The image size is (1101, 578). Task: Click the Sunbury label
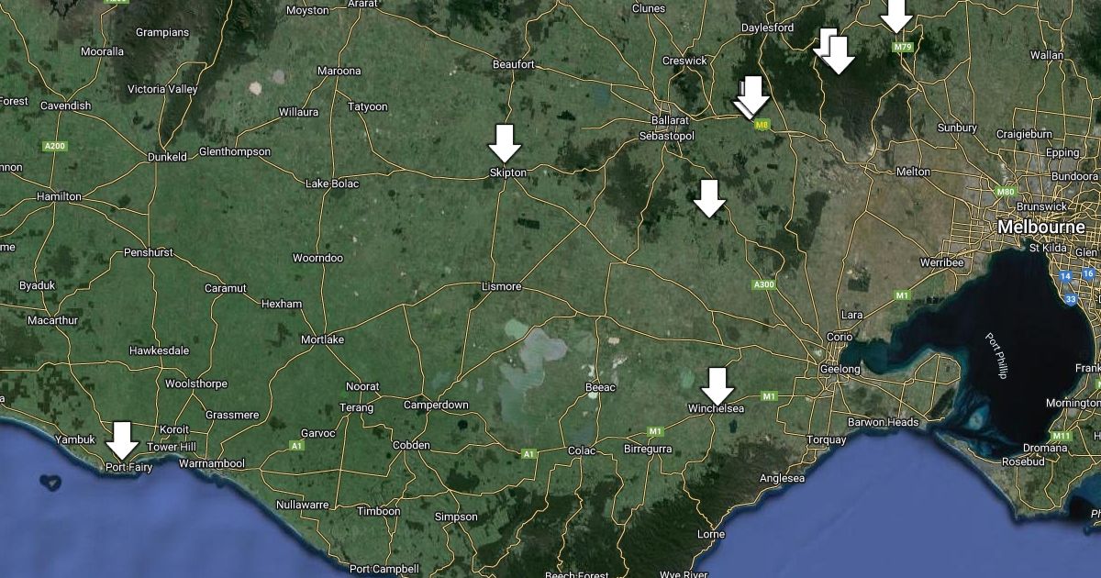tap(957, 128)
